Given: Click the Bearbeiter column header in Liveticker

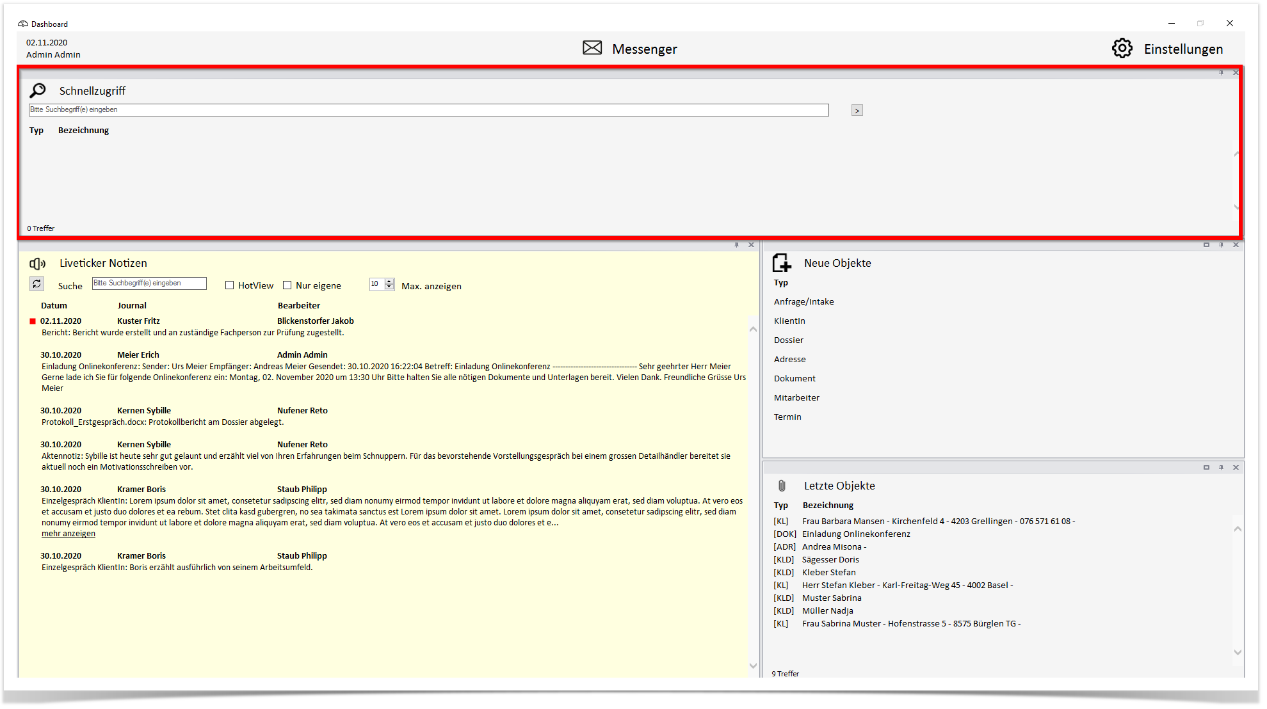Looking at the screenshot, I should tap(299, 305).
